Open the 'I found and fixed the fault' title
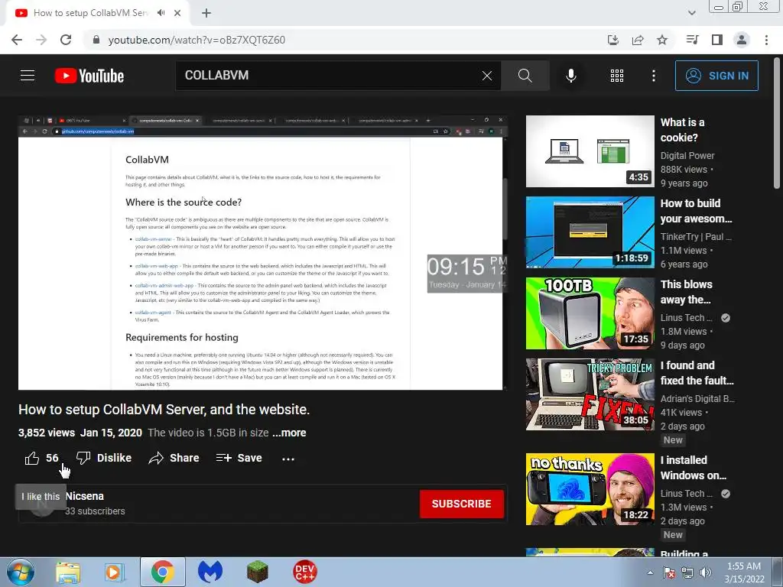783x587 pixels. (697, 373)
